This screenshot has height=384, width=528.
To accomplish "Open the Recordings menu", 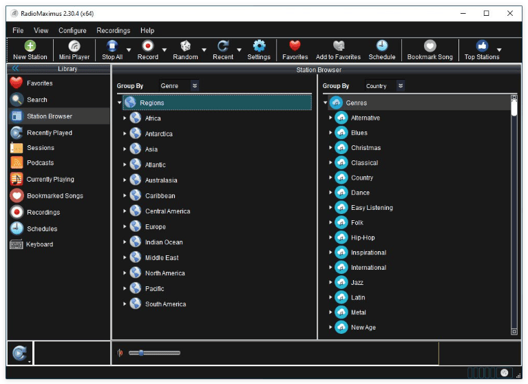I will pyautogui.click(x=113, y=30).
